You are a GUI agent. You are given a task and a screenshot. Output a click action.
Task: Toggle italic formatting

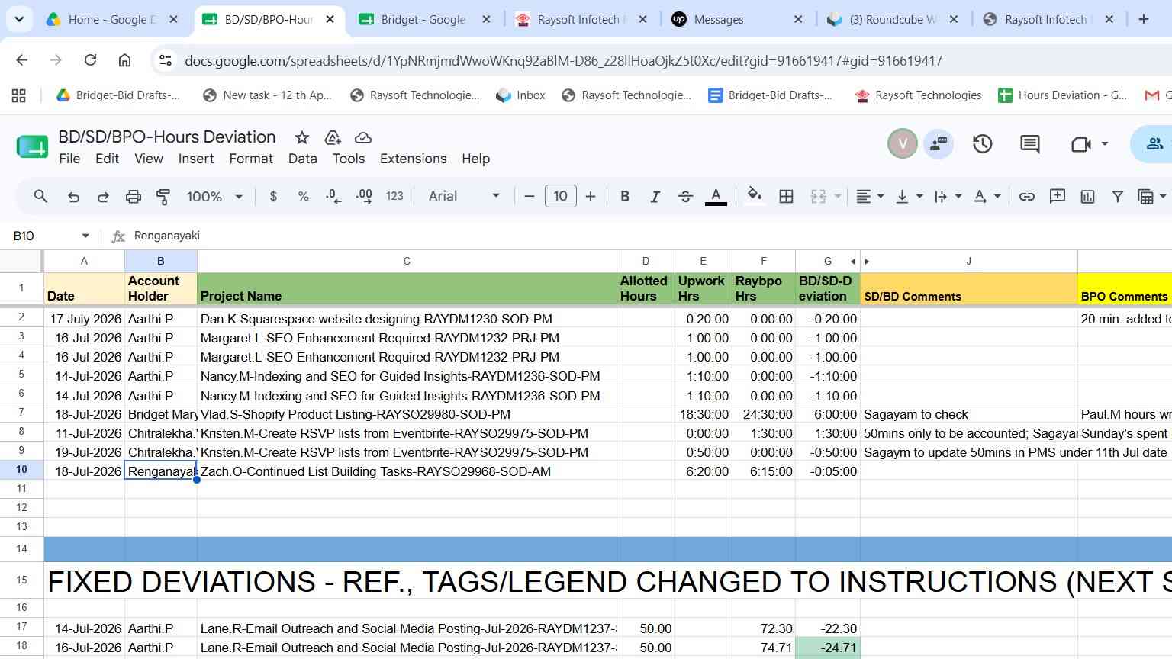click(655, 196)
